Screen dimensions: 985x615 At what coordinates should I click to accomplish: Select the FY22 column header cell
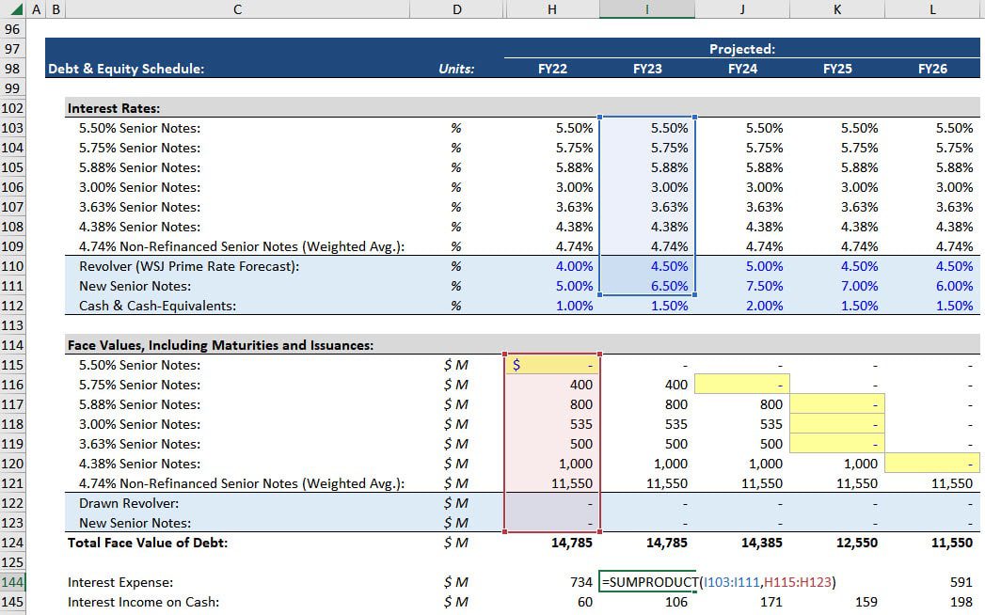point(552,70)
